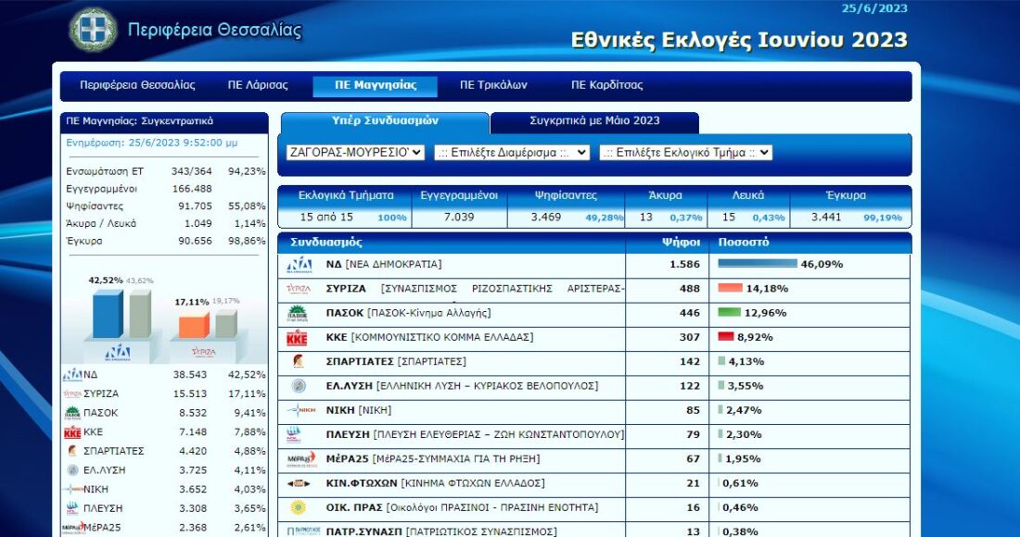The height and width of the screenshot is (537, 1020).
Task: Click the ΟΙΚ. ΠΡΑΣ sunflower logo
Action: click(298, 507)
